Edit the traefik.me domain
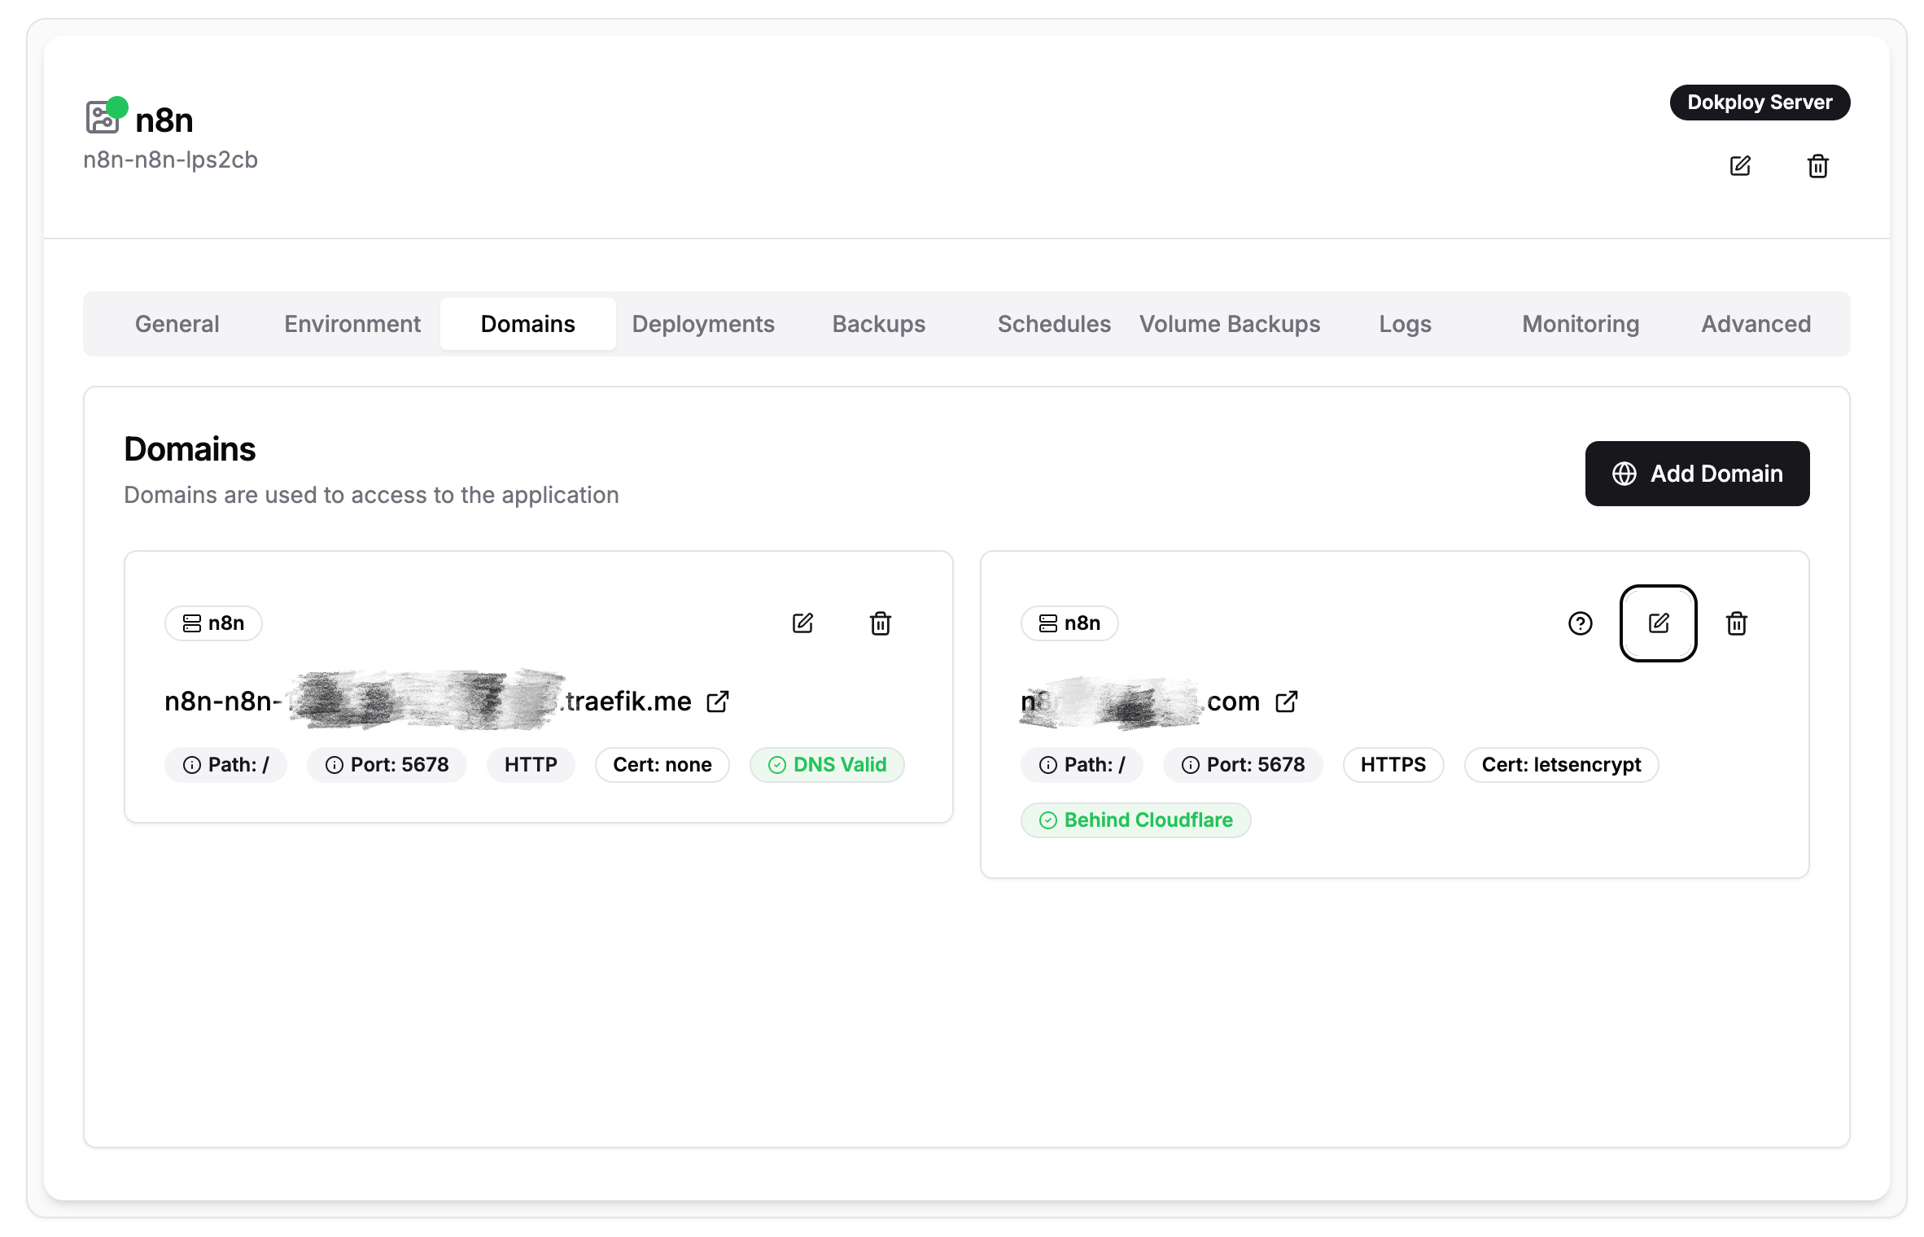Screen dimensions: 1924x1237 pyautogui.click(x=802, y=623)
